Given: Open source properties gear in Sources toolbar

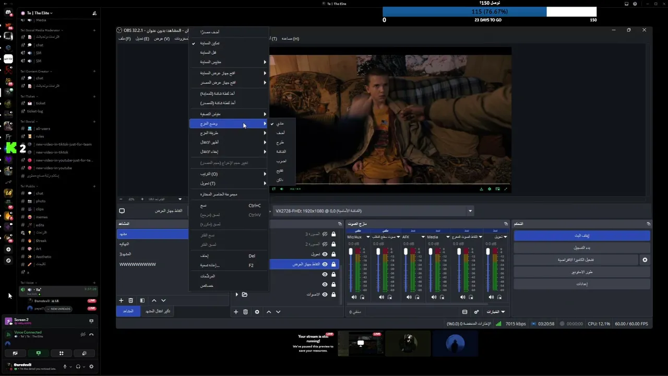Looking at the screenshot, I should point(257,312).
